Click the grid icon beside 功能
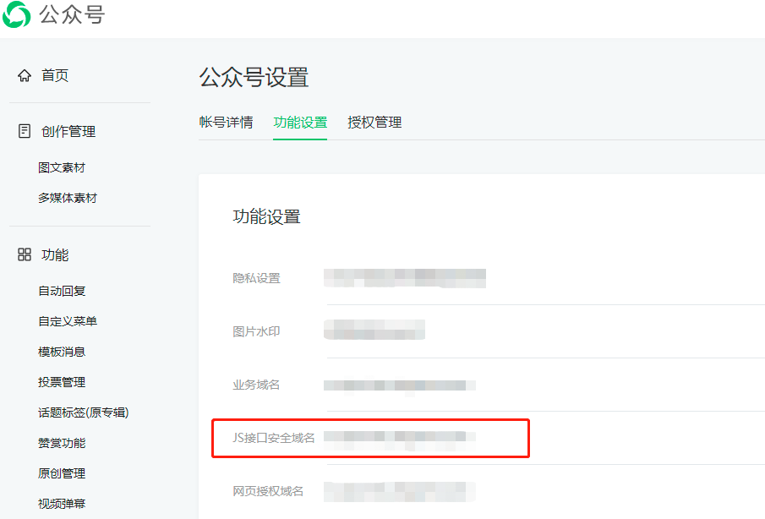 25,254
